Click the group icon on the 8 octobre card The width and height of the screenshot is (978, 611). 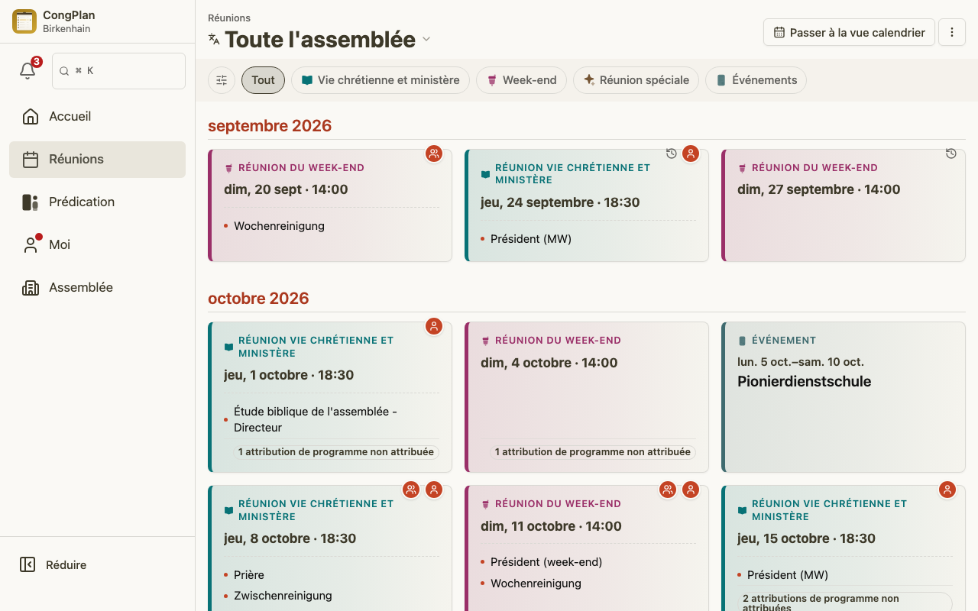pos(411,490)
